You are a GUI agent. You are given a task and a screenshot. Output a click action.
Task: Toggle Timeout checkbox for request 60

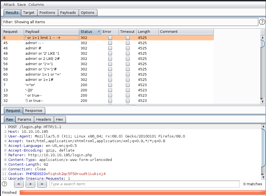[x=128, y=74]
